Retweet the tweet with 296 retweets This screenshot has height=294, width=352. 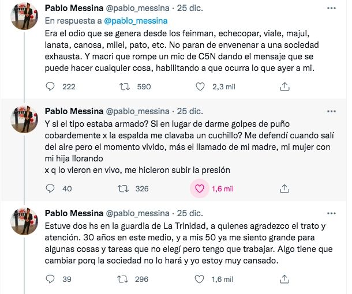click(123, 280)
